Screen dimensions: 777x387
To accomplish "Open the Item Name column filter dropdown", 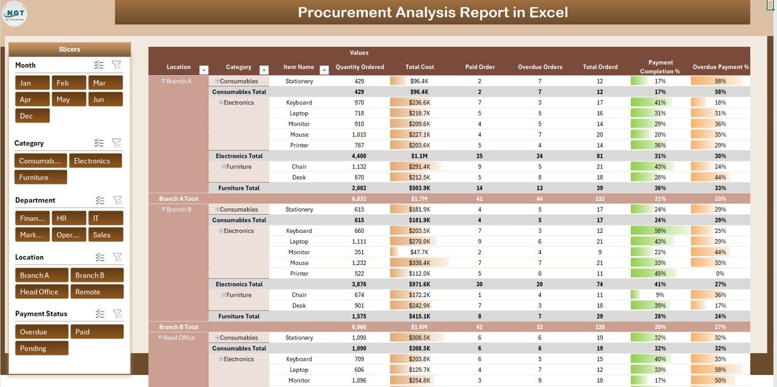I will tap(324, 70).
